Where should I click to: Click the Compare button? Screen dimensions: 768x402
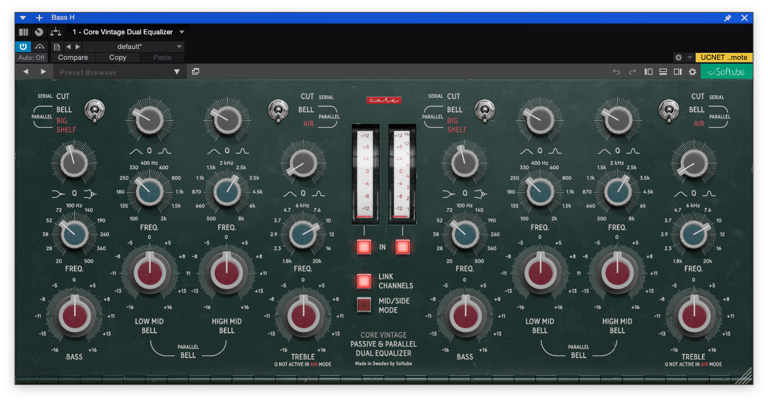[x=72, y=57]
